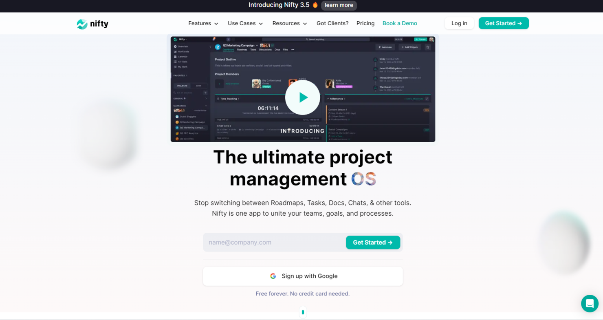The height and width of the screenshot is (320, 603).
Task: Click Q2 Marketing Campaign title in preview
Action: (x=238, y=45)
